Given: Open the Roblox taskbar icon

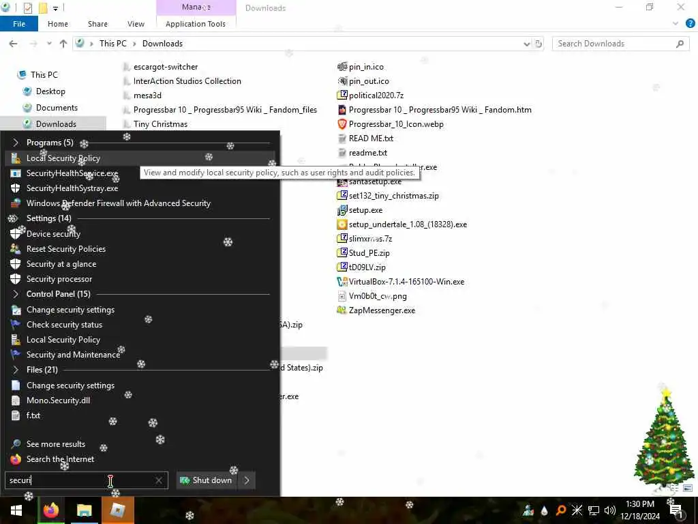Looking at the screenshot, I should pos(117,510).
